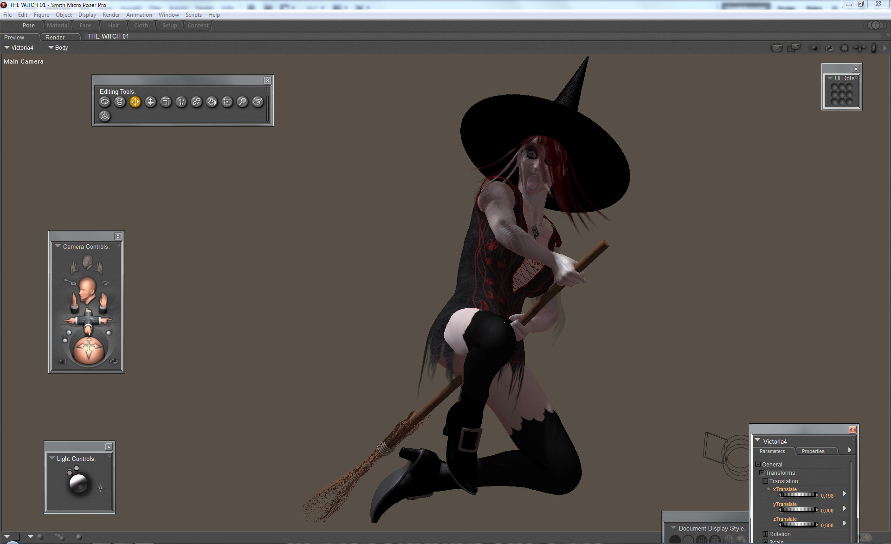
Task: Select the Magnifier tool
Action: [x=242, y=102]
